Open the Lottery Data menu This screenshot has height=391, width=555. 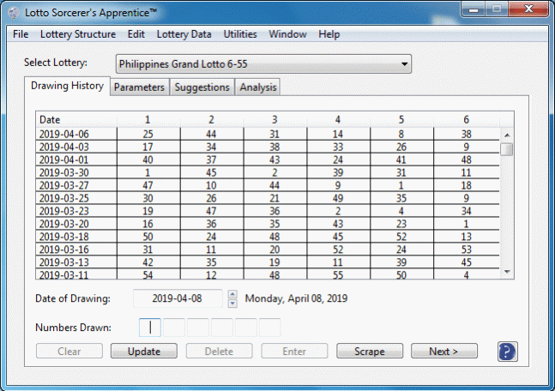pyautogui.click(x=184, y=34)
